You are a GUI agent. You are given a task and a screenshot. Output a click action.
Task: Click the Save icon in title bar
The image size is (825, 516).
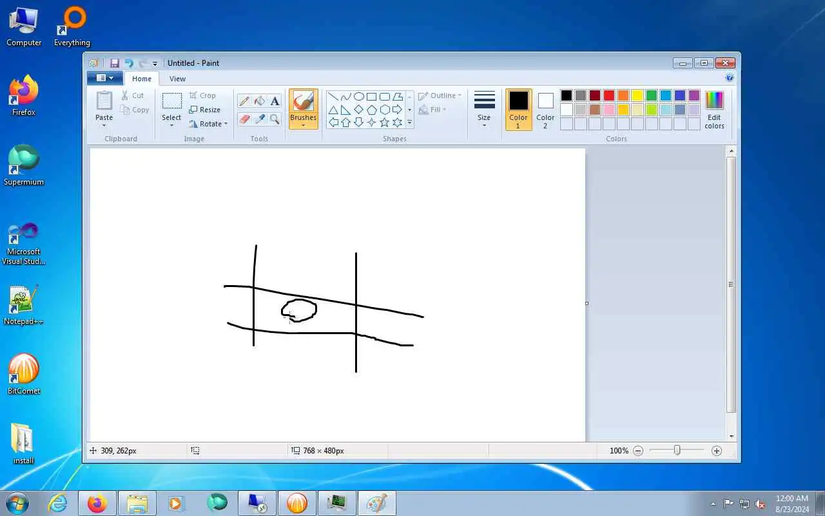point(115,63)
